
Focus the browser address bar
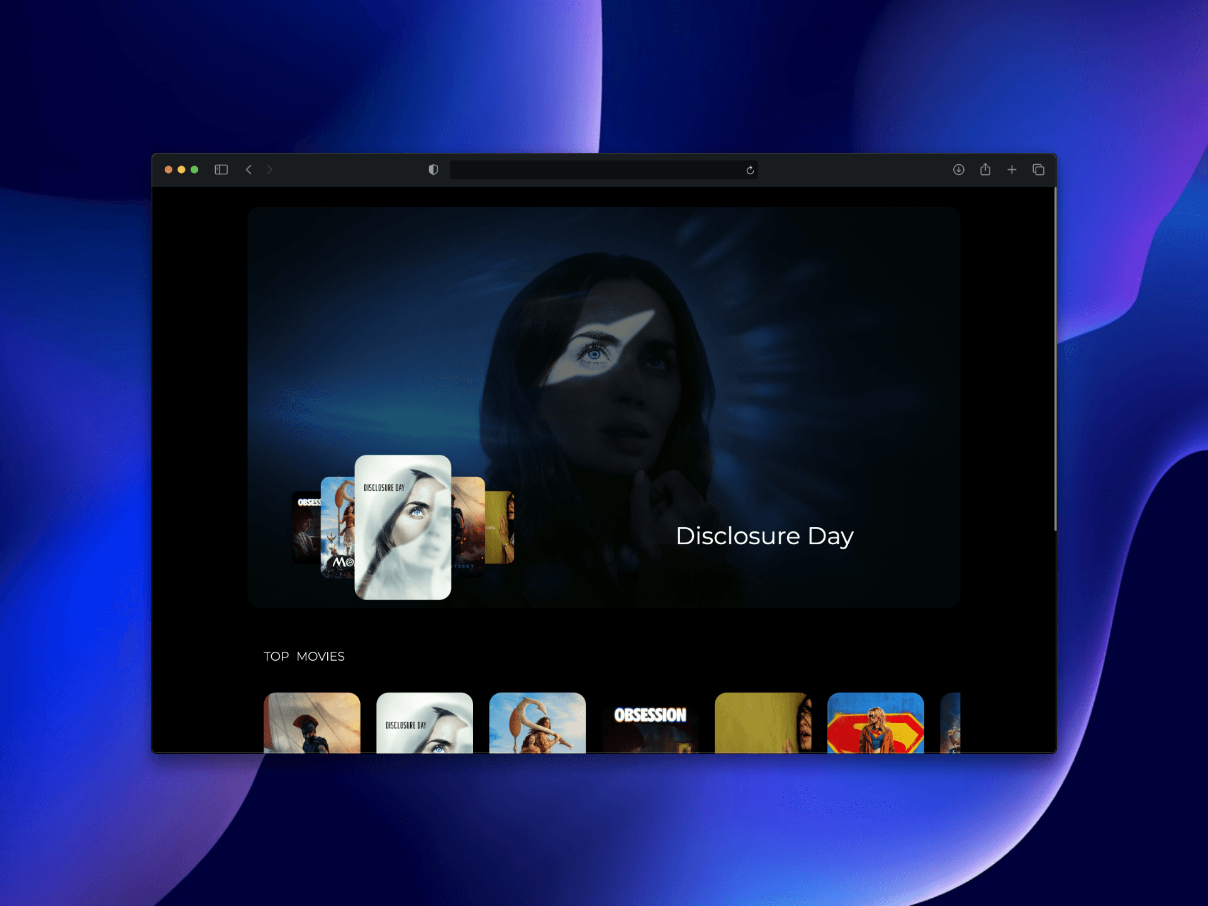point(603,170)
